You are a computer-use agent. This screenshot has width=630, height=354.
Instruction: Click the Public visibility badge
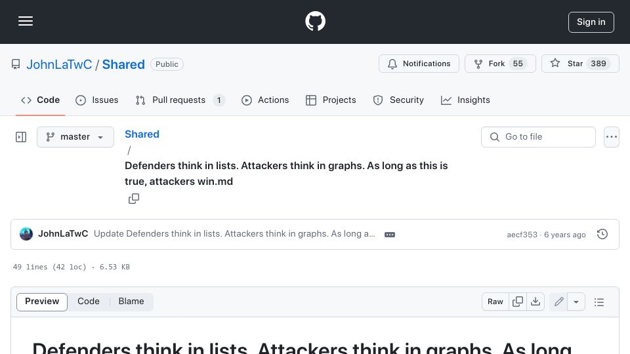[x=167, y=64]
